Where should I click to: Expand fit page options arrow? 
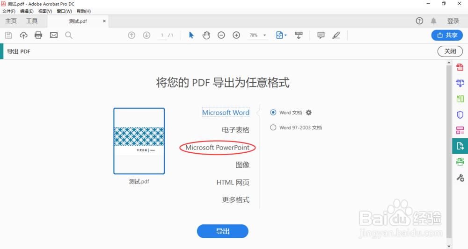285,35
